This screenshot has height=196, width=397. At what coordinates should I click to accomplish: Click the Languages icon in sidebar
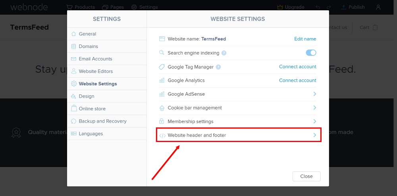(x=74, y=134)
